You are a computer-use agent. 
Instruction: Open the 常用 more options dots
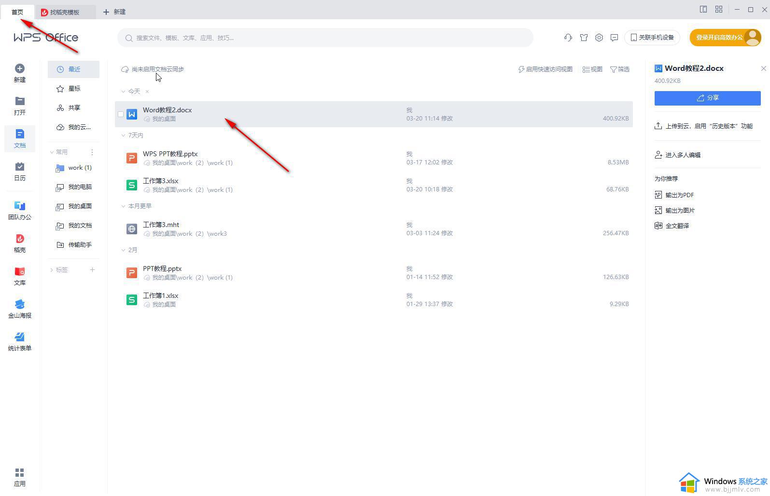(x=92, y=152)
